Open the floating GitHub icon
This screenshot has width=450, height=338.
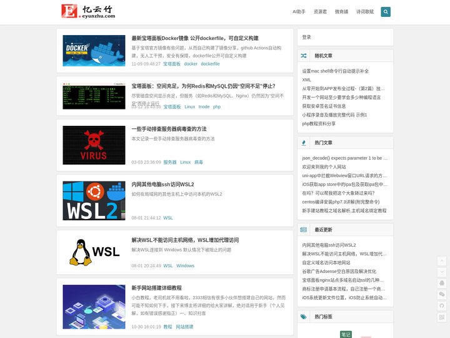click(x=442, y=305)
